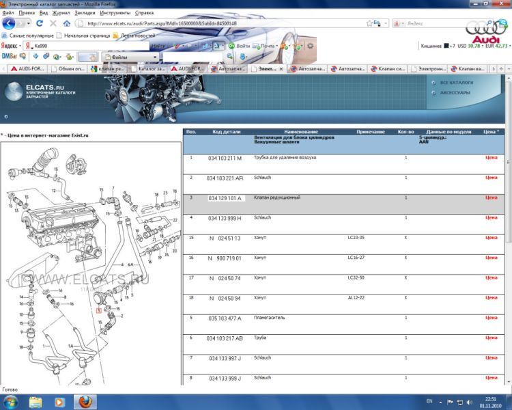Open the Файл menu

[x=8, y=13]
